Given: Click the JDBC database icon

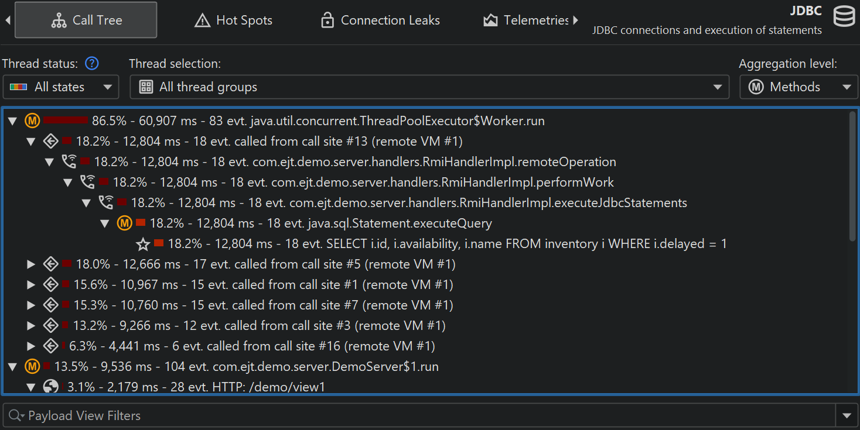Looking at the screenshot, I should point(844,16).
